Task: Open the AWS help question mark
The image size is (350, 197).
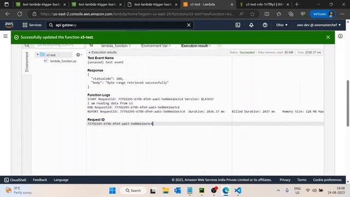Action: [x=265, y=25]
